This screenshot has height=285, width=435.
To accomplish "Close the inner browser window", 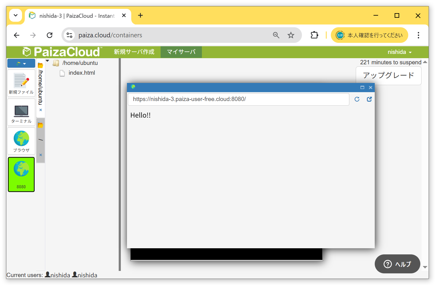I will [370, 88].
